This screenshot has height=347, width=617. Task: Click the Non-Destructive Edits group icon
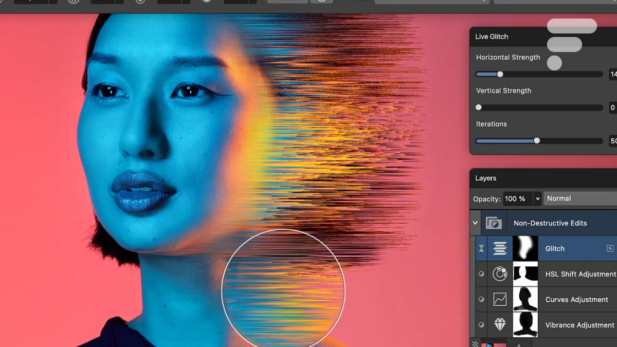[494, 223]
